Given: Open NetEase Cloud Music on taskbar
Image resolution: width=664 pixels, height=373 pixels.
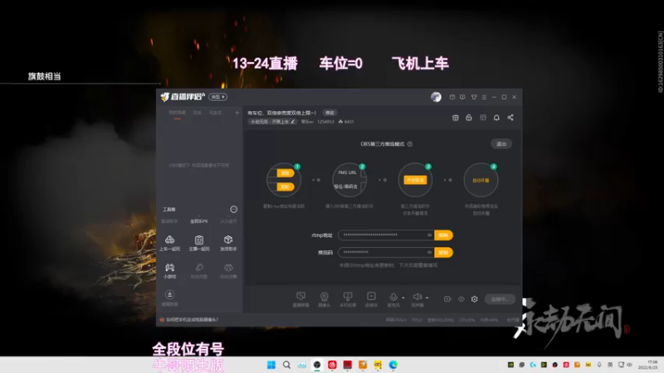Looking at the screenshot, I should (332, 365).
